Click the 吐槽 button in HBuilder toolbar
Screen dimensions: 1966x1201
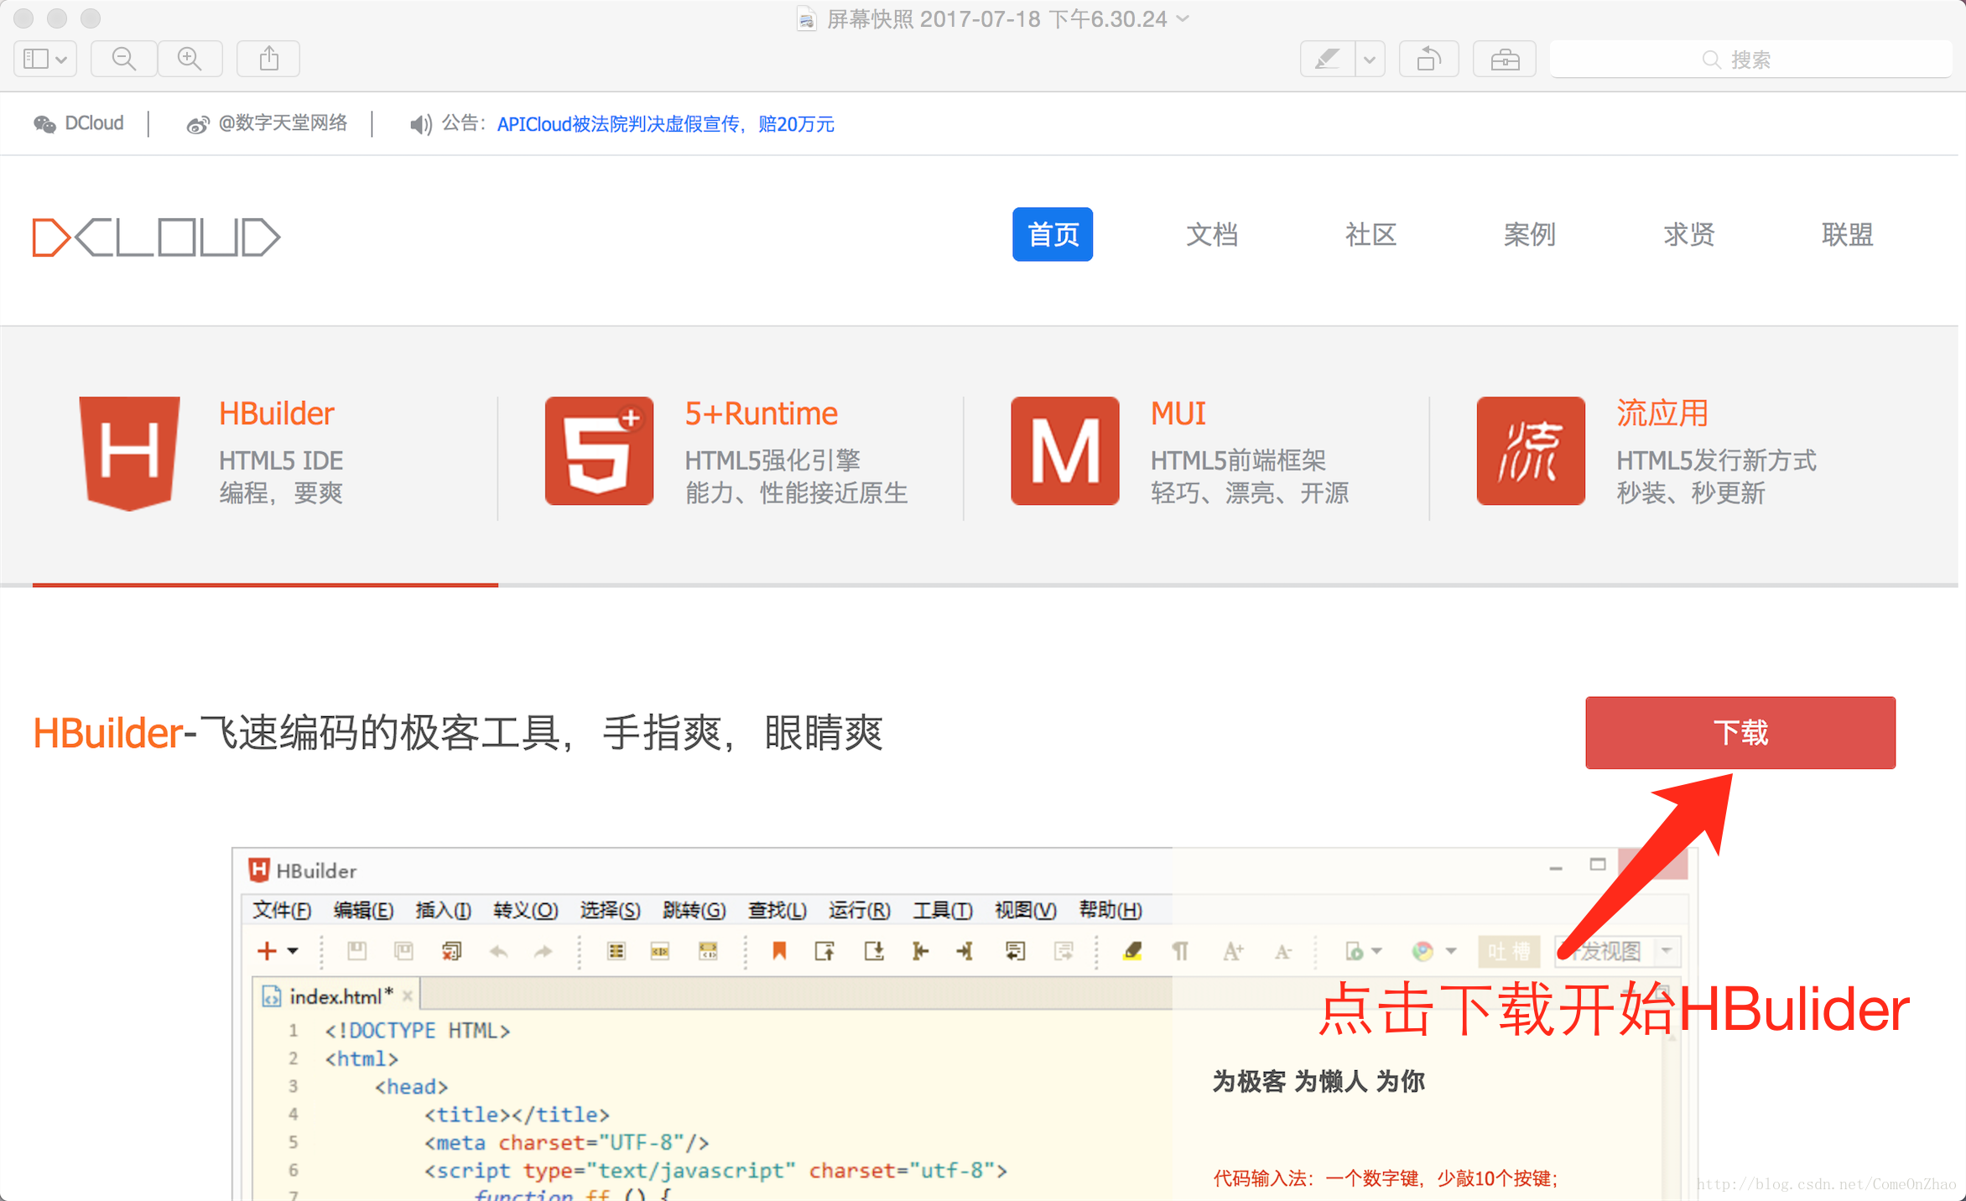coord(1508,951)
